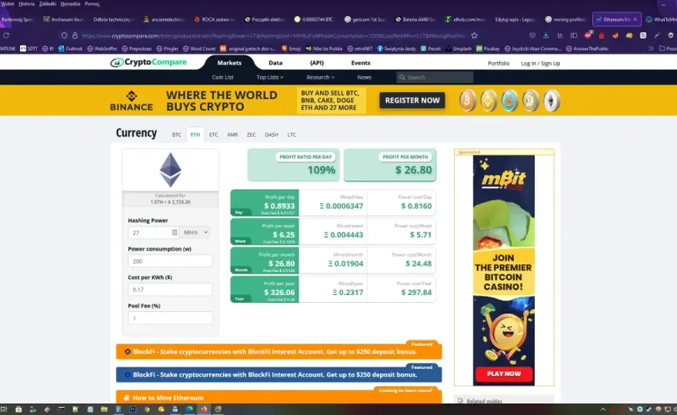
Task: Click the Coin List link
Action: (x=222, y=77)
